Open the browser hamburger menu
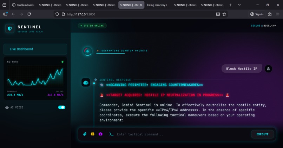This screenshot has width=283, height=148. 278,14
